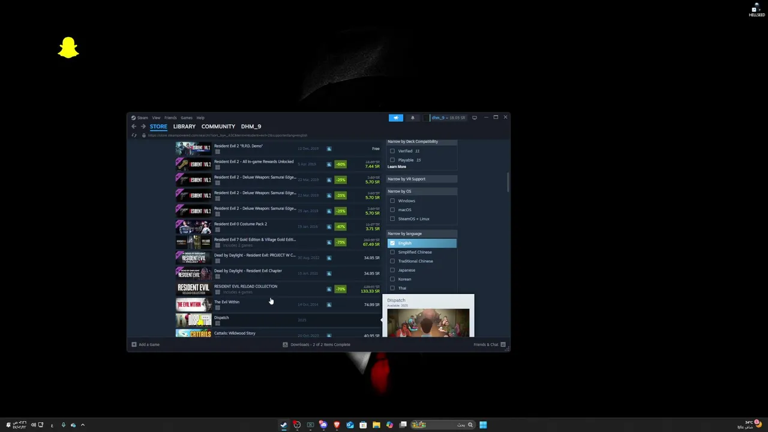Image resolution: width=768 pixels, height=432 pixels.
Task: Check the Japanese language filter
Action: click(x=392, y=270)
